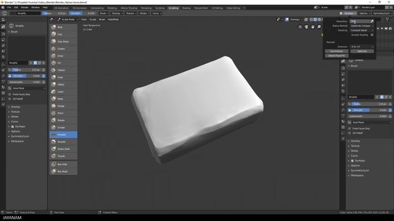394x221 pixels.
Task: Switch to the Sculpting workspace tab
Action: (174, 8)
